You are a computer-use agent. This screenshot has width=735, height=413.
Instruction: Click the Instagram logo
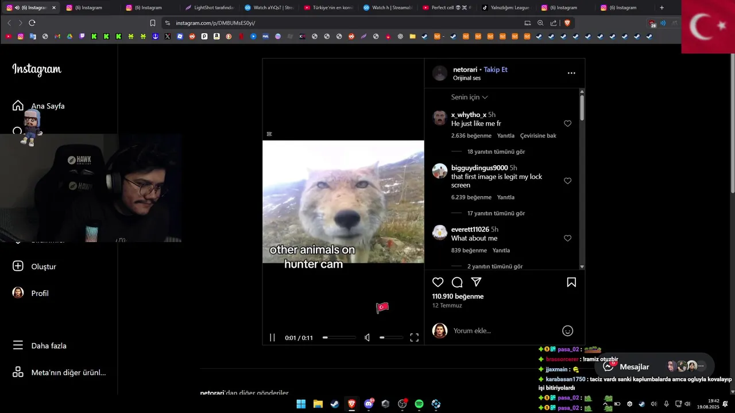[x=37, y=69]
